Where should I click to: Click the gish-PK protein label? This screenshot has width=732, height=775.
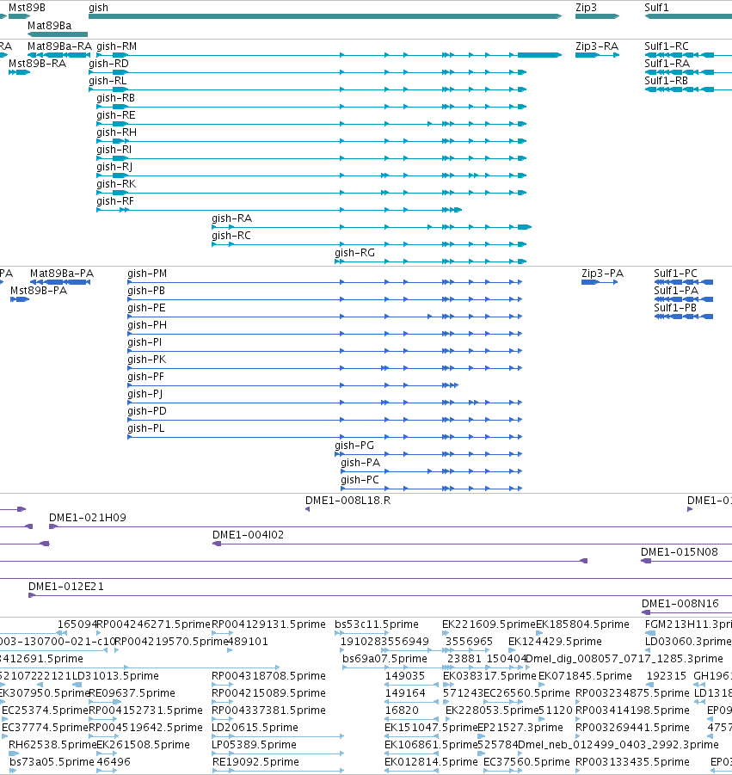click(x=147, y=360)
